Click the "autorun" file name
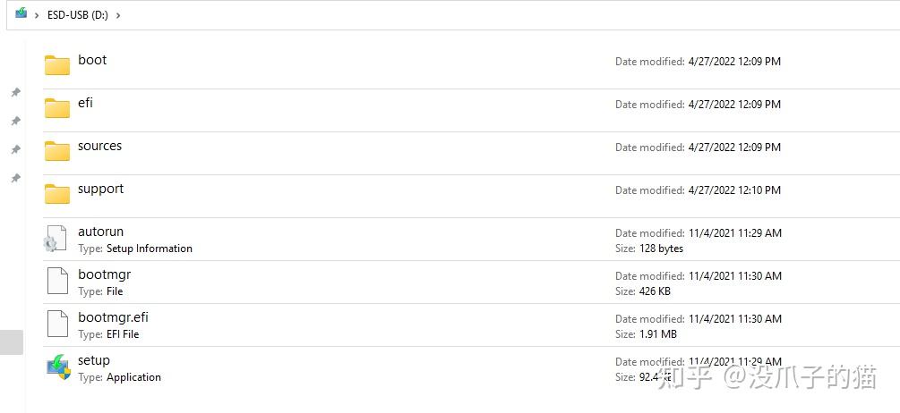 (x=100, y=232)
